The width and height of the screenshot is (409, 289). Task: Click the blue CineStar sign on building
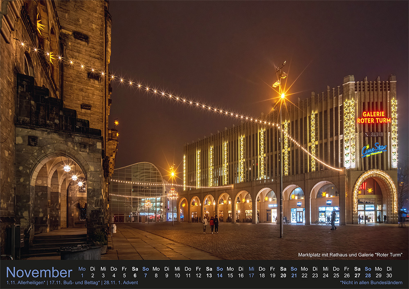374,150
